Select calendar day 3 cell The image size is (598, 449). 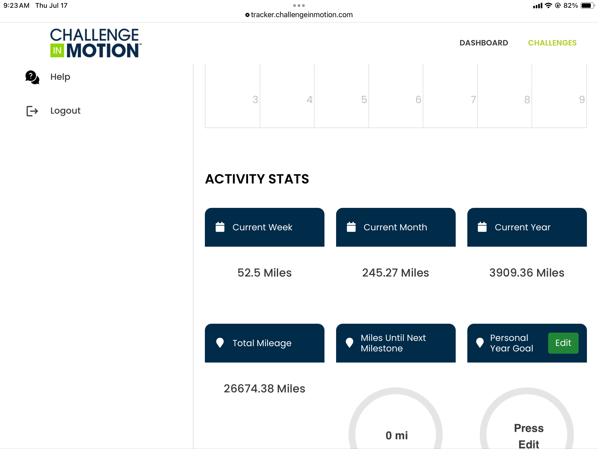point(233,96)
